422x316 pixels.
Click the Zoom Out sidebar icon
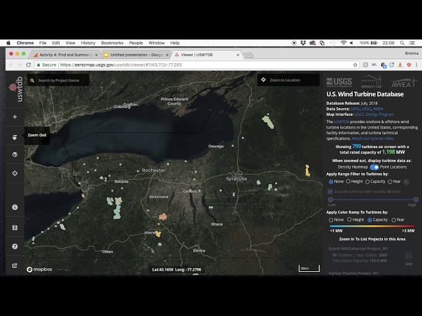pyautogui.click(x=15, y=138)
